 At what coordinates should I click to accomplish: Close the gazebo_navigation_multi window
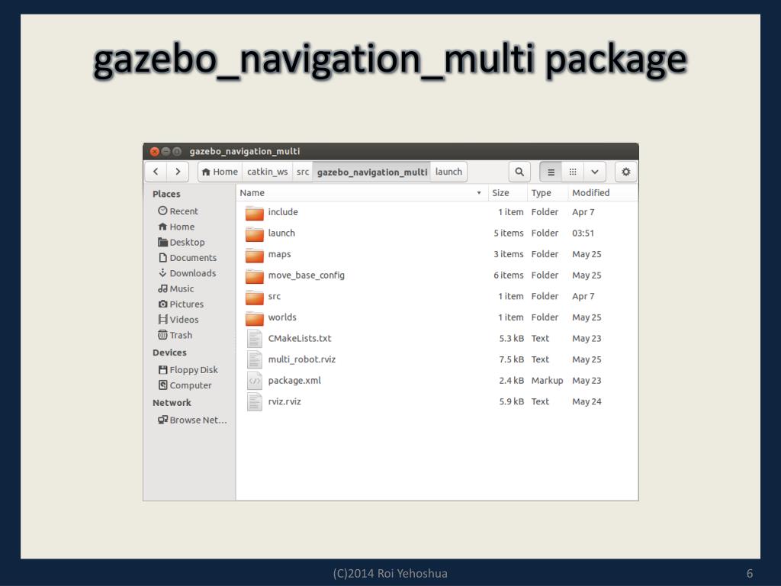pyautogui.click(x=154, y=152)
